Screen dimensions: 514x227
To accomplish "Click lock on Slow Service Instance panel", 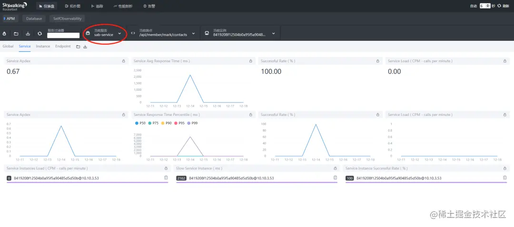I will pyautogui.click(x=335, y=168).
